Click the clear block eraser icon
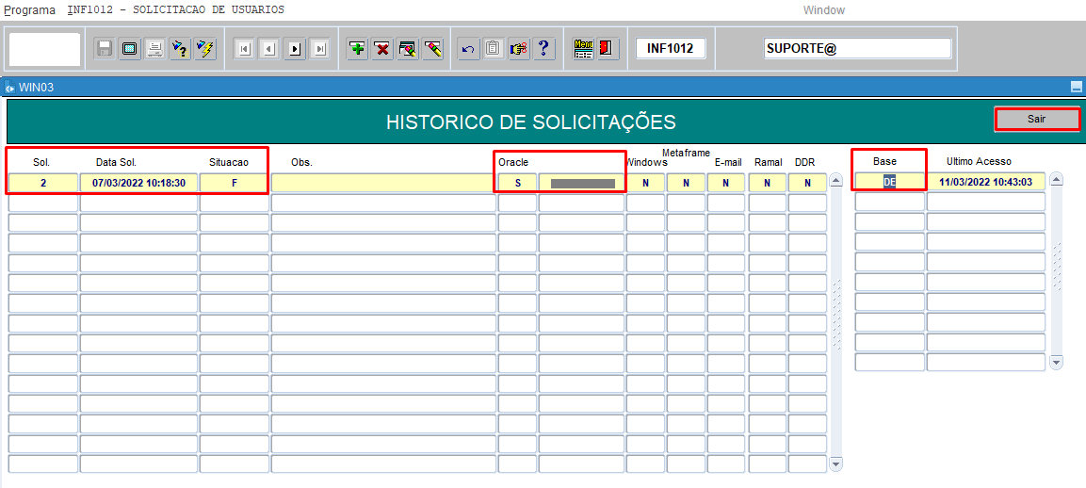This screenshot has height=488, width=1086. 407,49
